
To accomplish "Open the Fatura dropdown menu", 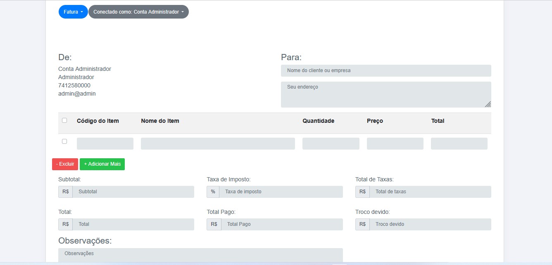I will click(73, 12).
